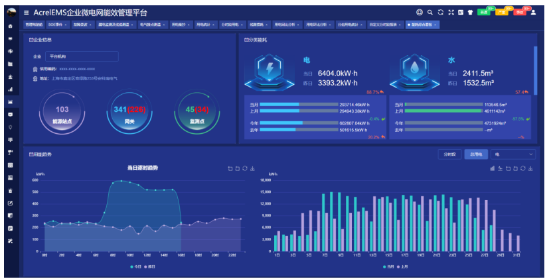The width and height of the screenshot is (547, 279).
Task: Toggle 上月 series in monthly chart legend
Action: tap(402, 267)
